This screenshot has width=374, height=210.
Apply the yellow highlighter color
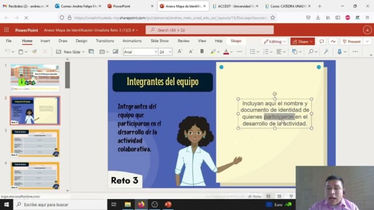coord(213,52)
